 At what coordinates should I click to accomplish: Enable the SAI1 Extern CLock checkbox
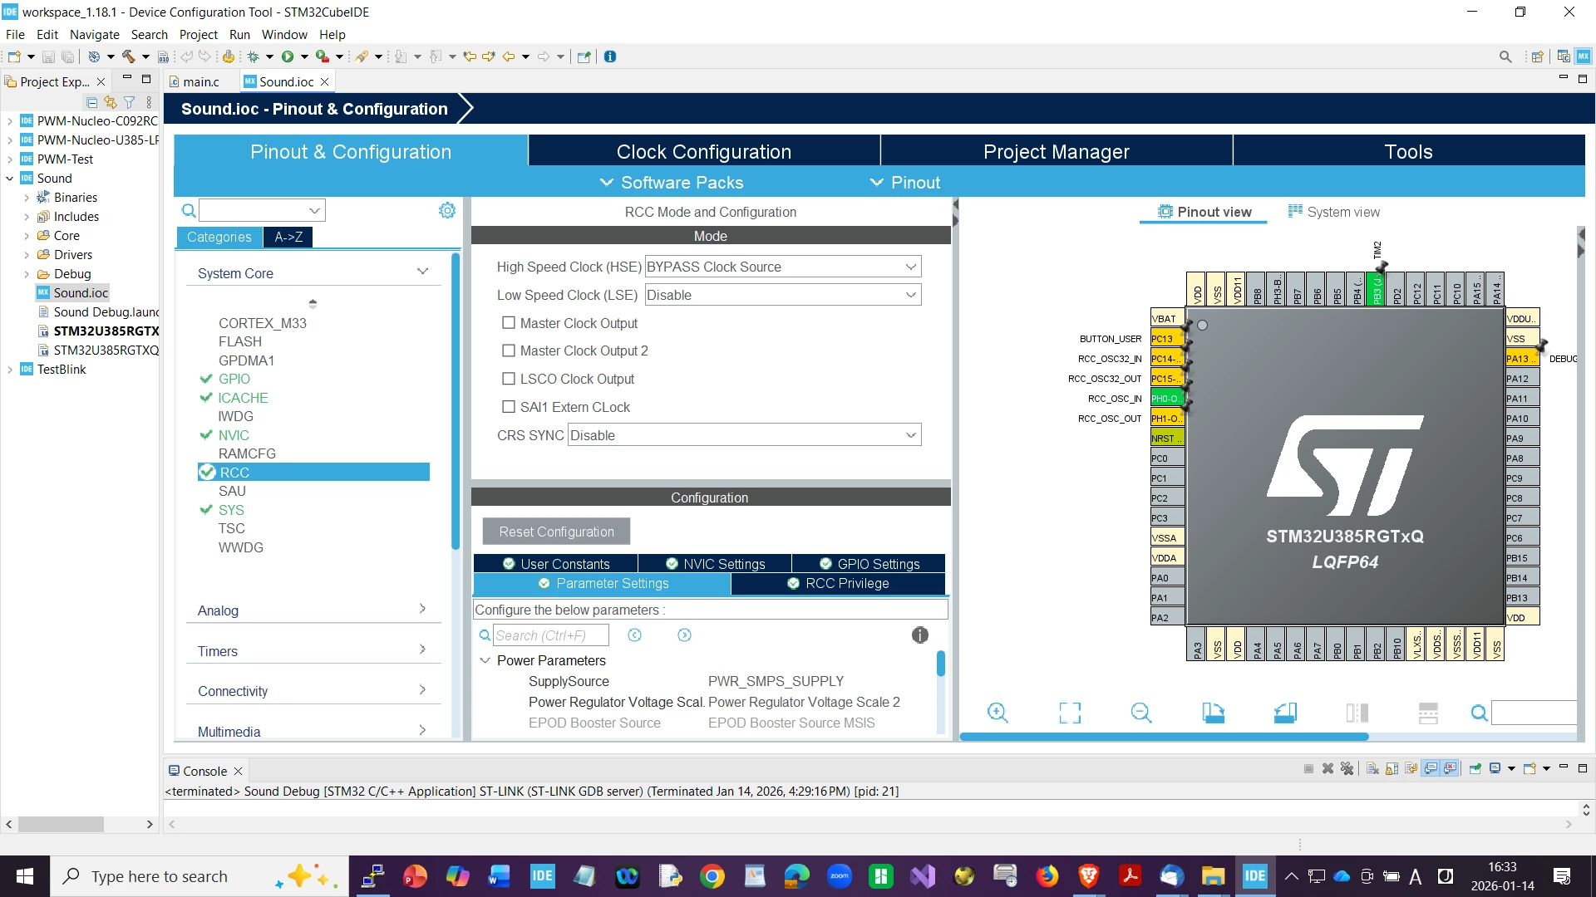pyautogui.click(x=509, y=407)
